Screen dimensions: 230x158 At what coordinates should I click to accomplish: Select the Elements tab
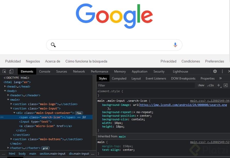point(27,72)
